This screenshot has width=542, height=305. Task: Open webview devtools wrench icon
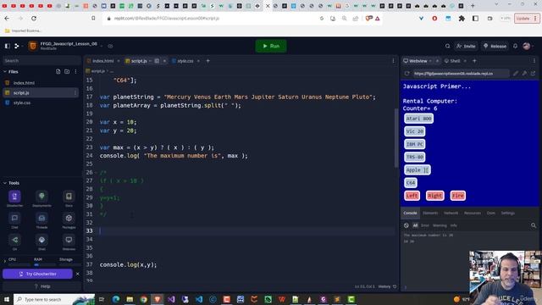point(524,74)
